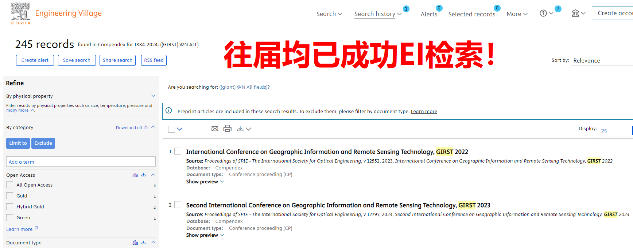Download Open Access facet data icon

[x=144, y=175]
